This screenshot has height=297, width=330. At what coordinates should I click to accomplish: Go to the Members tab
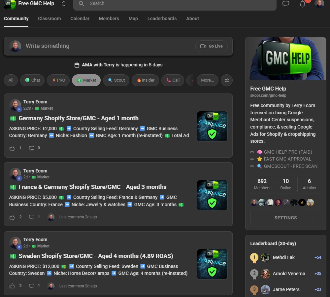pyautogui.click(x=109, y=19)
